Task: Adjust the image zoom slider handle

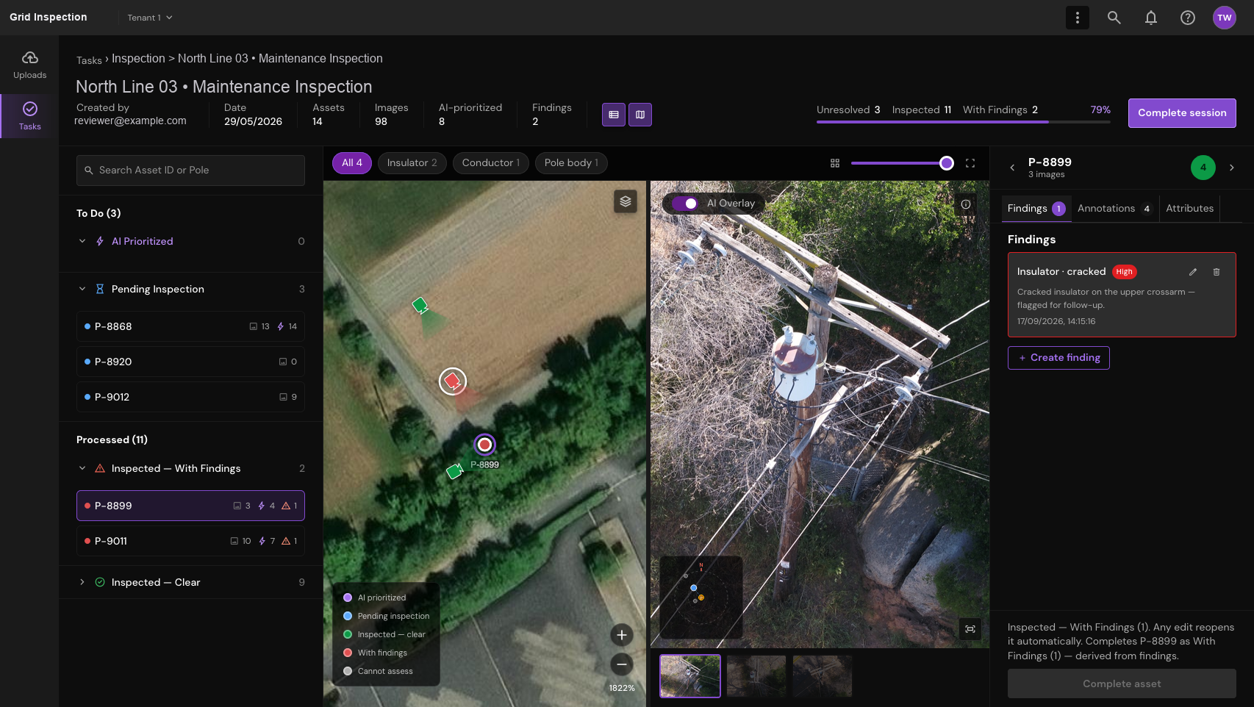Action: (947, 163)
